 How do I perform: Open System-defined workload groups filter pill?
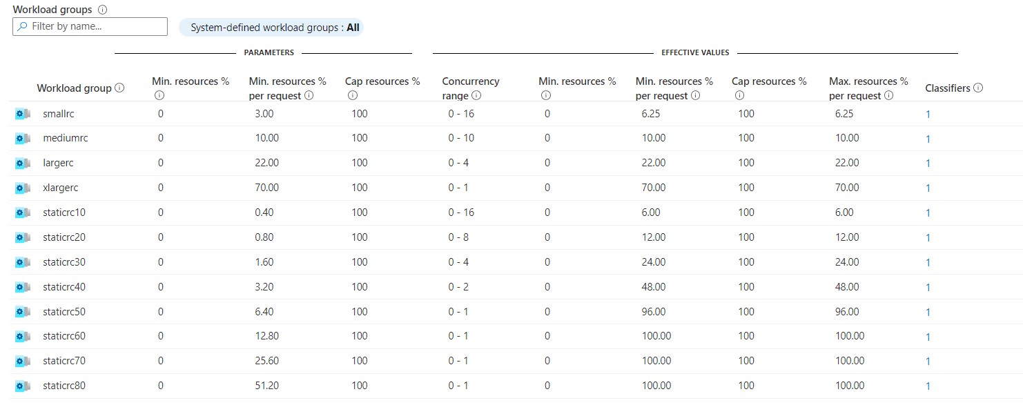tap(271, 28)
